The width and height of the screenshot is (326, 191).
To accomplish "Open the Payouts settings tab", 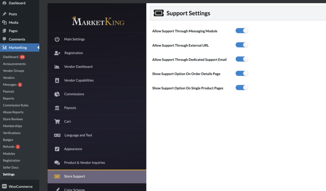I will pos(97,108).
